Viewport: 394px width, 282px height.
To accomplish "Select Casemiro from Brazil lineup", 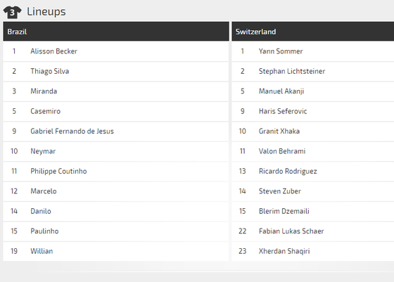I will (x=46, y=111).
